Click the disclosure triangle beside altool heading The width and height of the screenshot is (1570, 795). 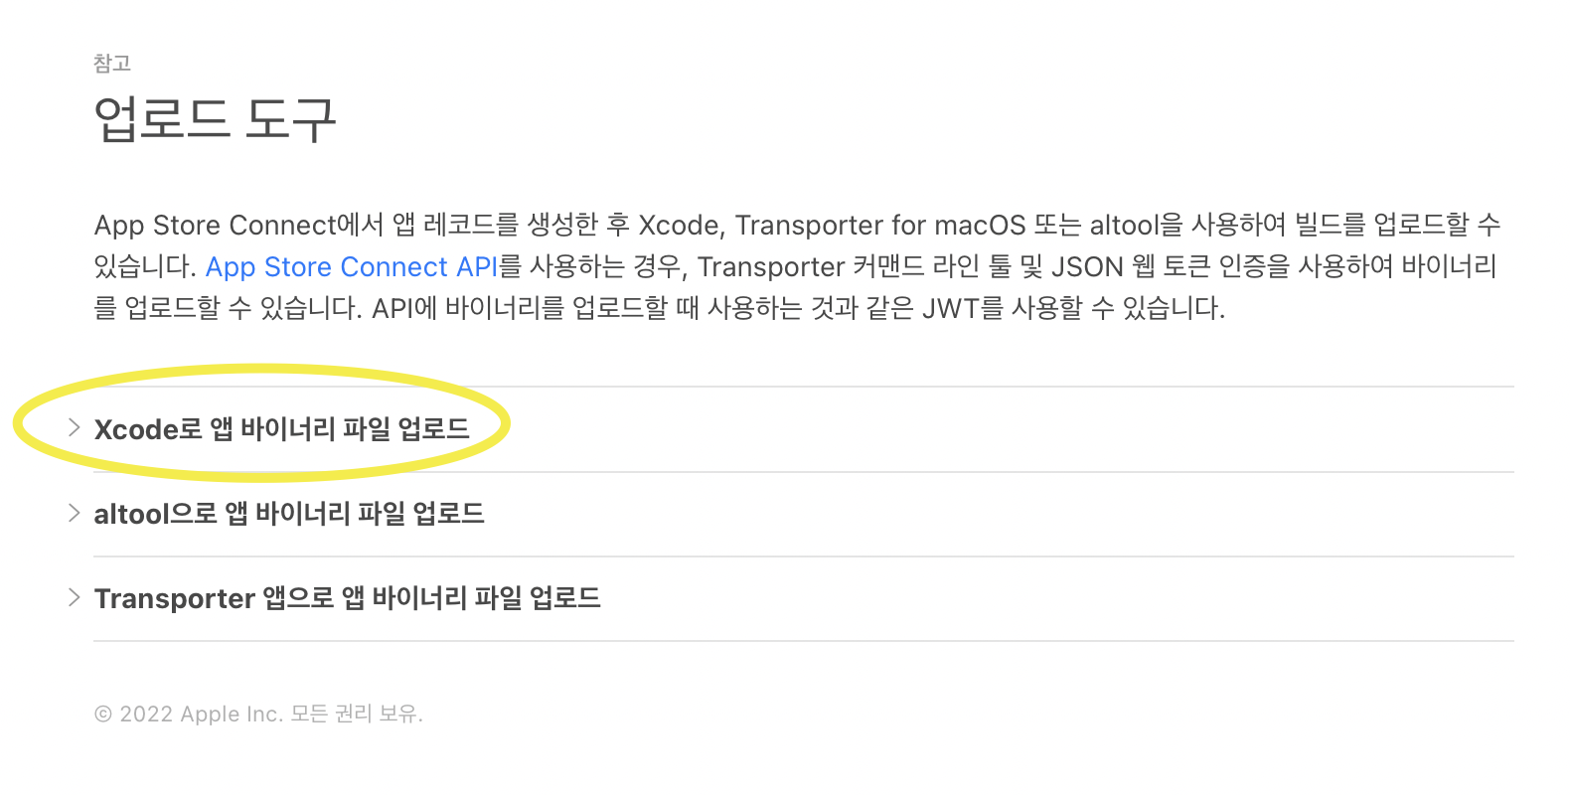tap(75, 512)
